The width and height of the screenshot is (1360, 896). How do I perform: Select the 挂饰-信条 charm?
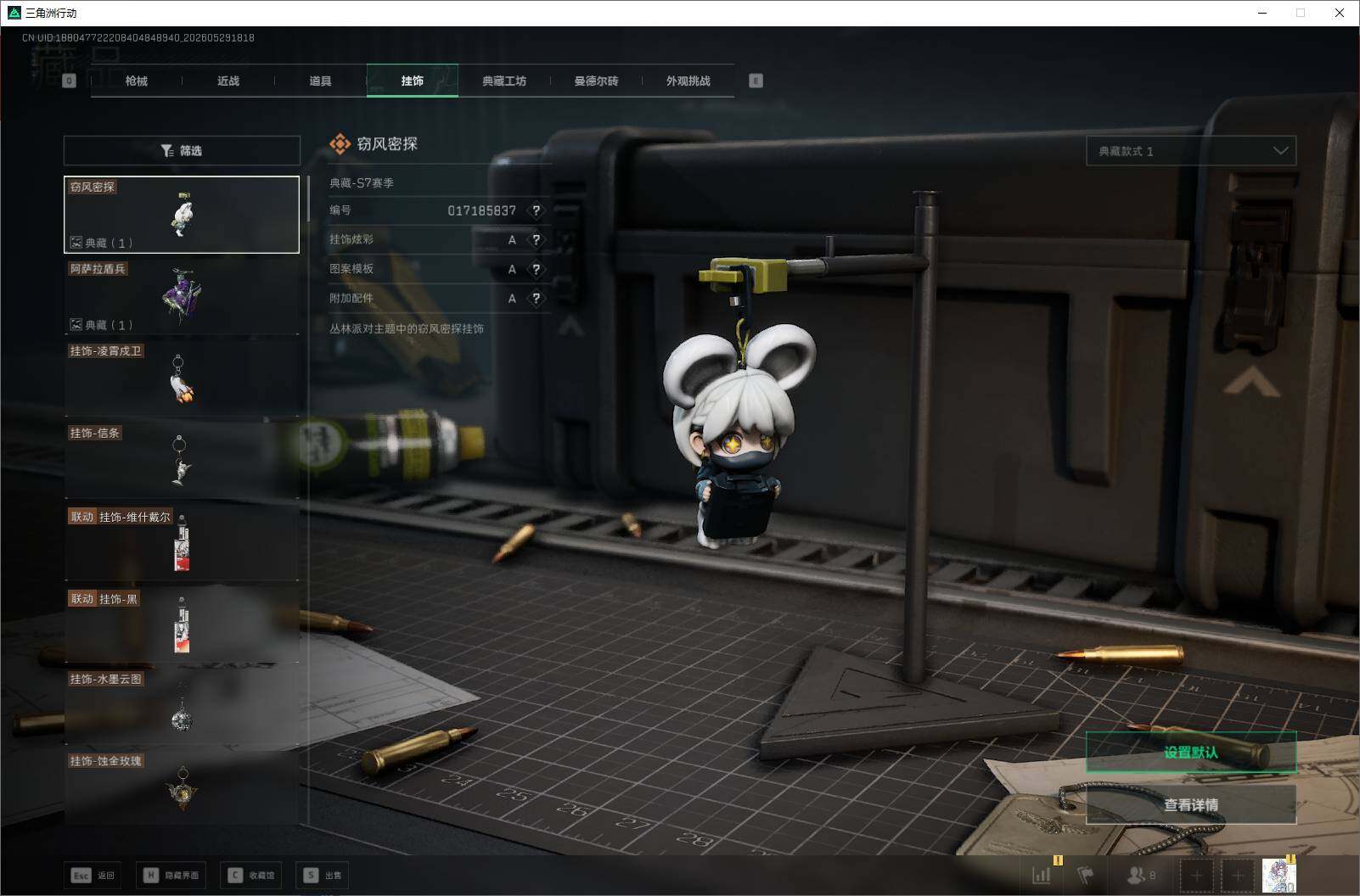point(182,460)
